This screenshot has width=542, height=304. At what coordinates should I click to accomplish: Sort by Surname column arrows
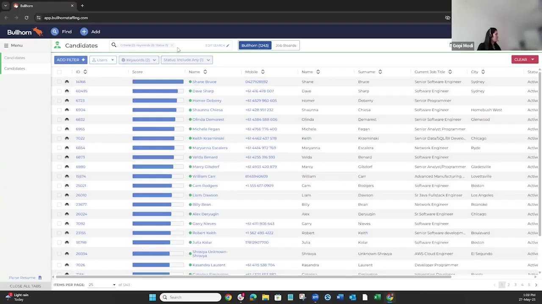coord(380,72)
